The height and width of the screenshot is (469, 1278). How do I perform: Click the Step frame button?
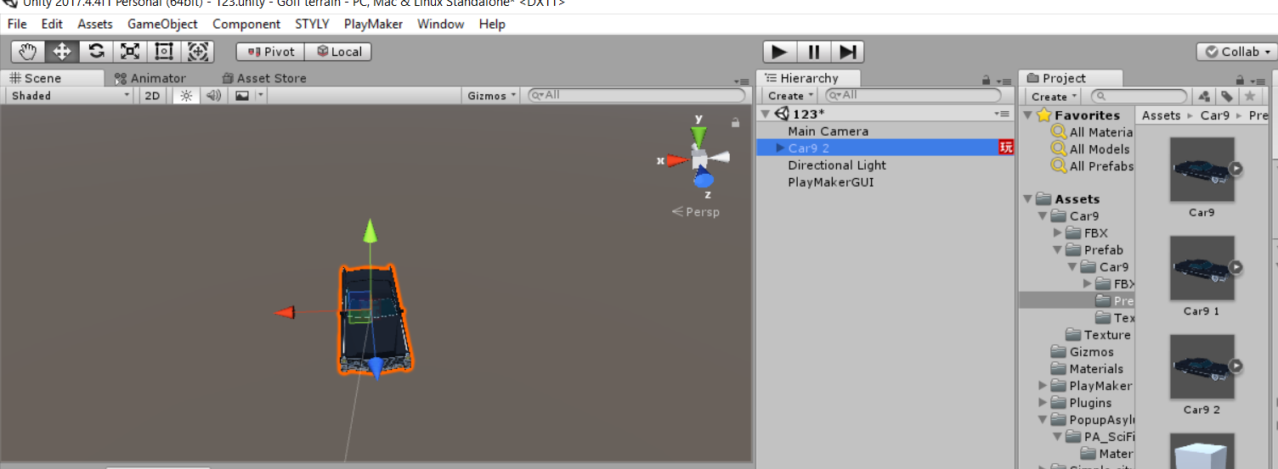pos(847,52)
